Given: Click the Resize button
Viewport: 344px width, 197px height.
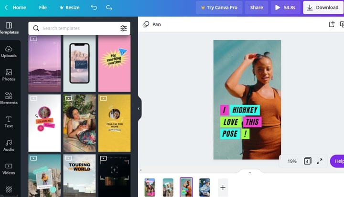Looking at the screenshot, I should tap(69, 8).
